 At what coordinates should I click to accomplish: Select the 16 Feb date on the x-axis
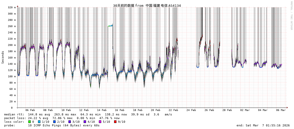pos(120,110)
